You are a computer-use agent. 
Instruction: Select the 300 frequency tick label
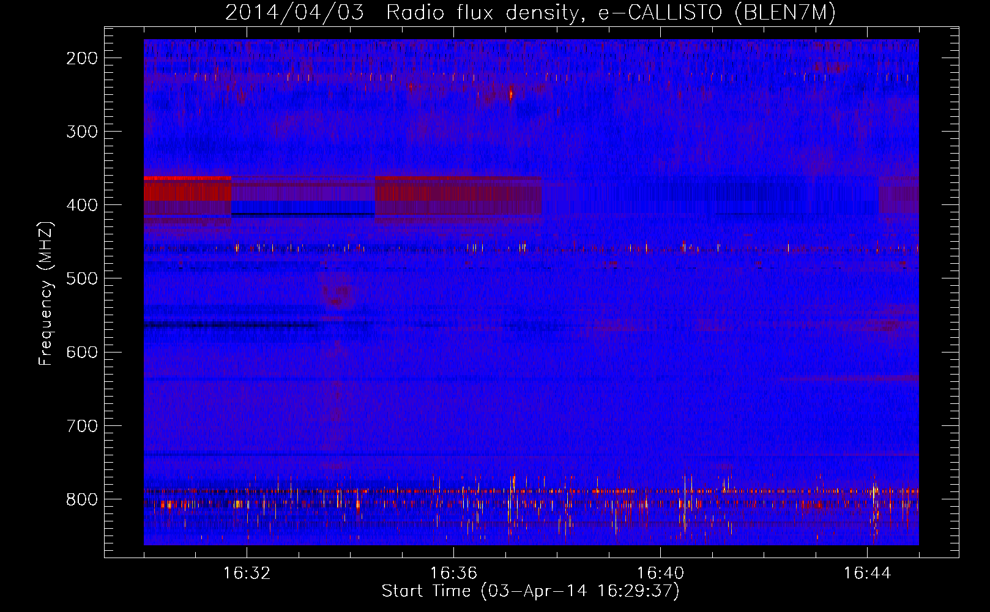tap(82, 132)
